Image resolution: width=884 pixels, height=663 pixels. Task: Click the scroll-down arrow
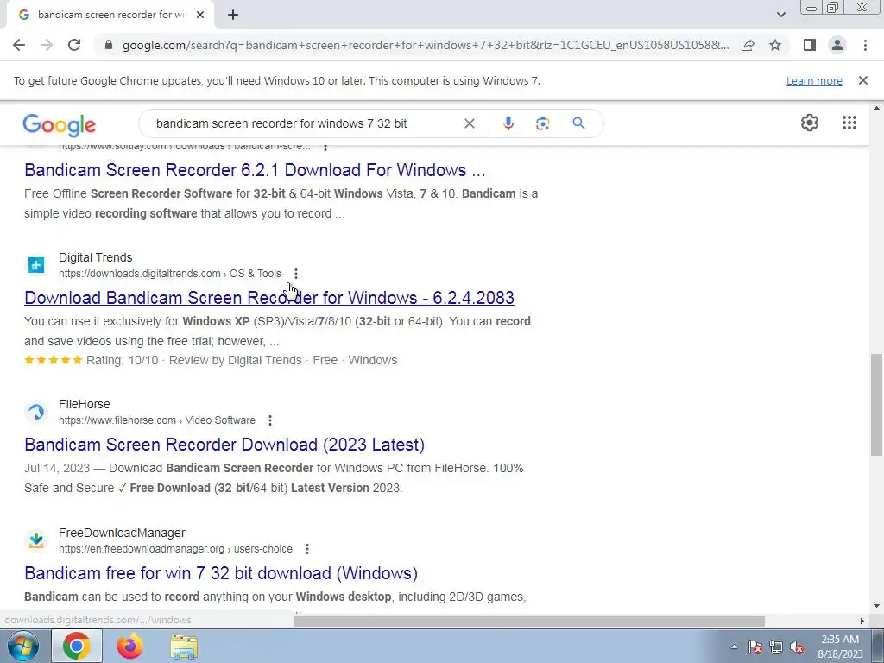(877, 607)
